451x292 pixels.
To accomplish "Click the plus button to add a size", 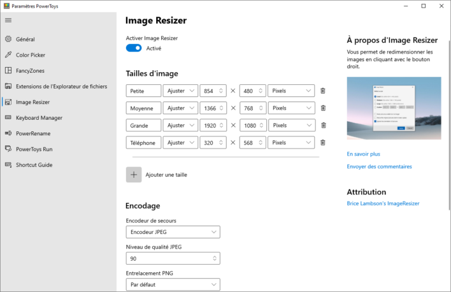I will click(134, 175).
